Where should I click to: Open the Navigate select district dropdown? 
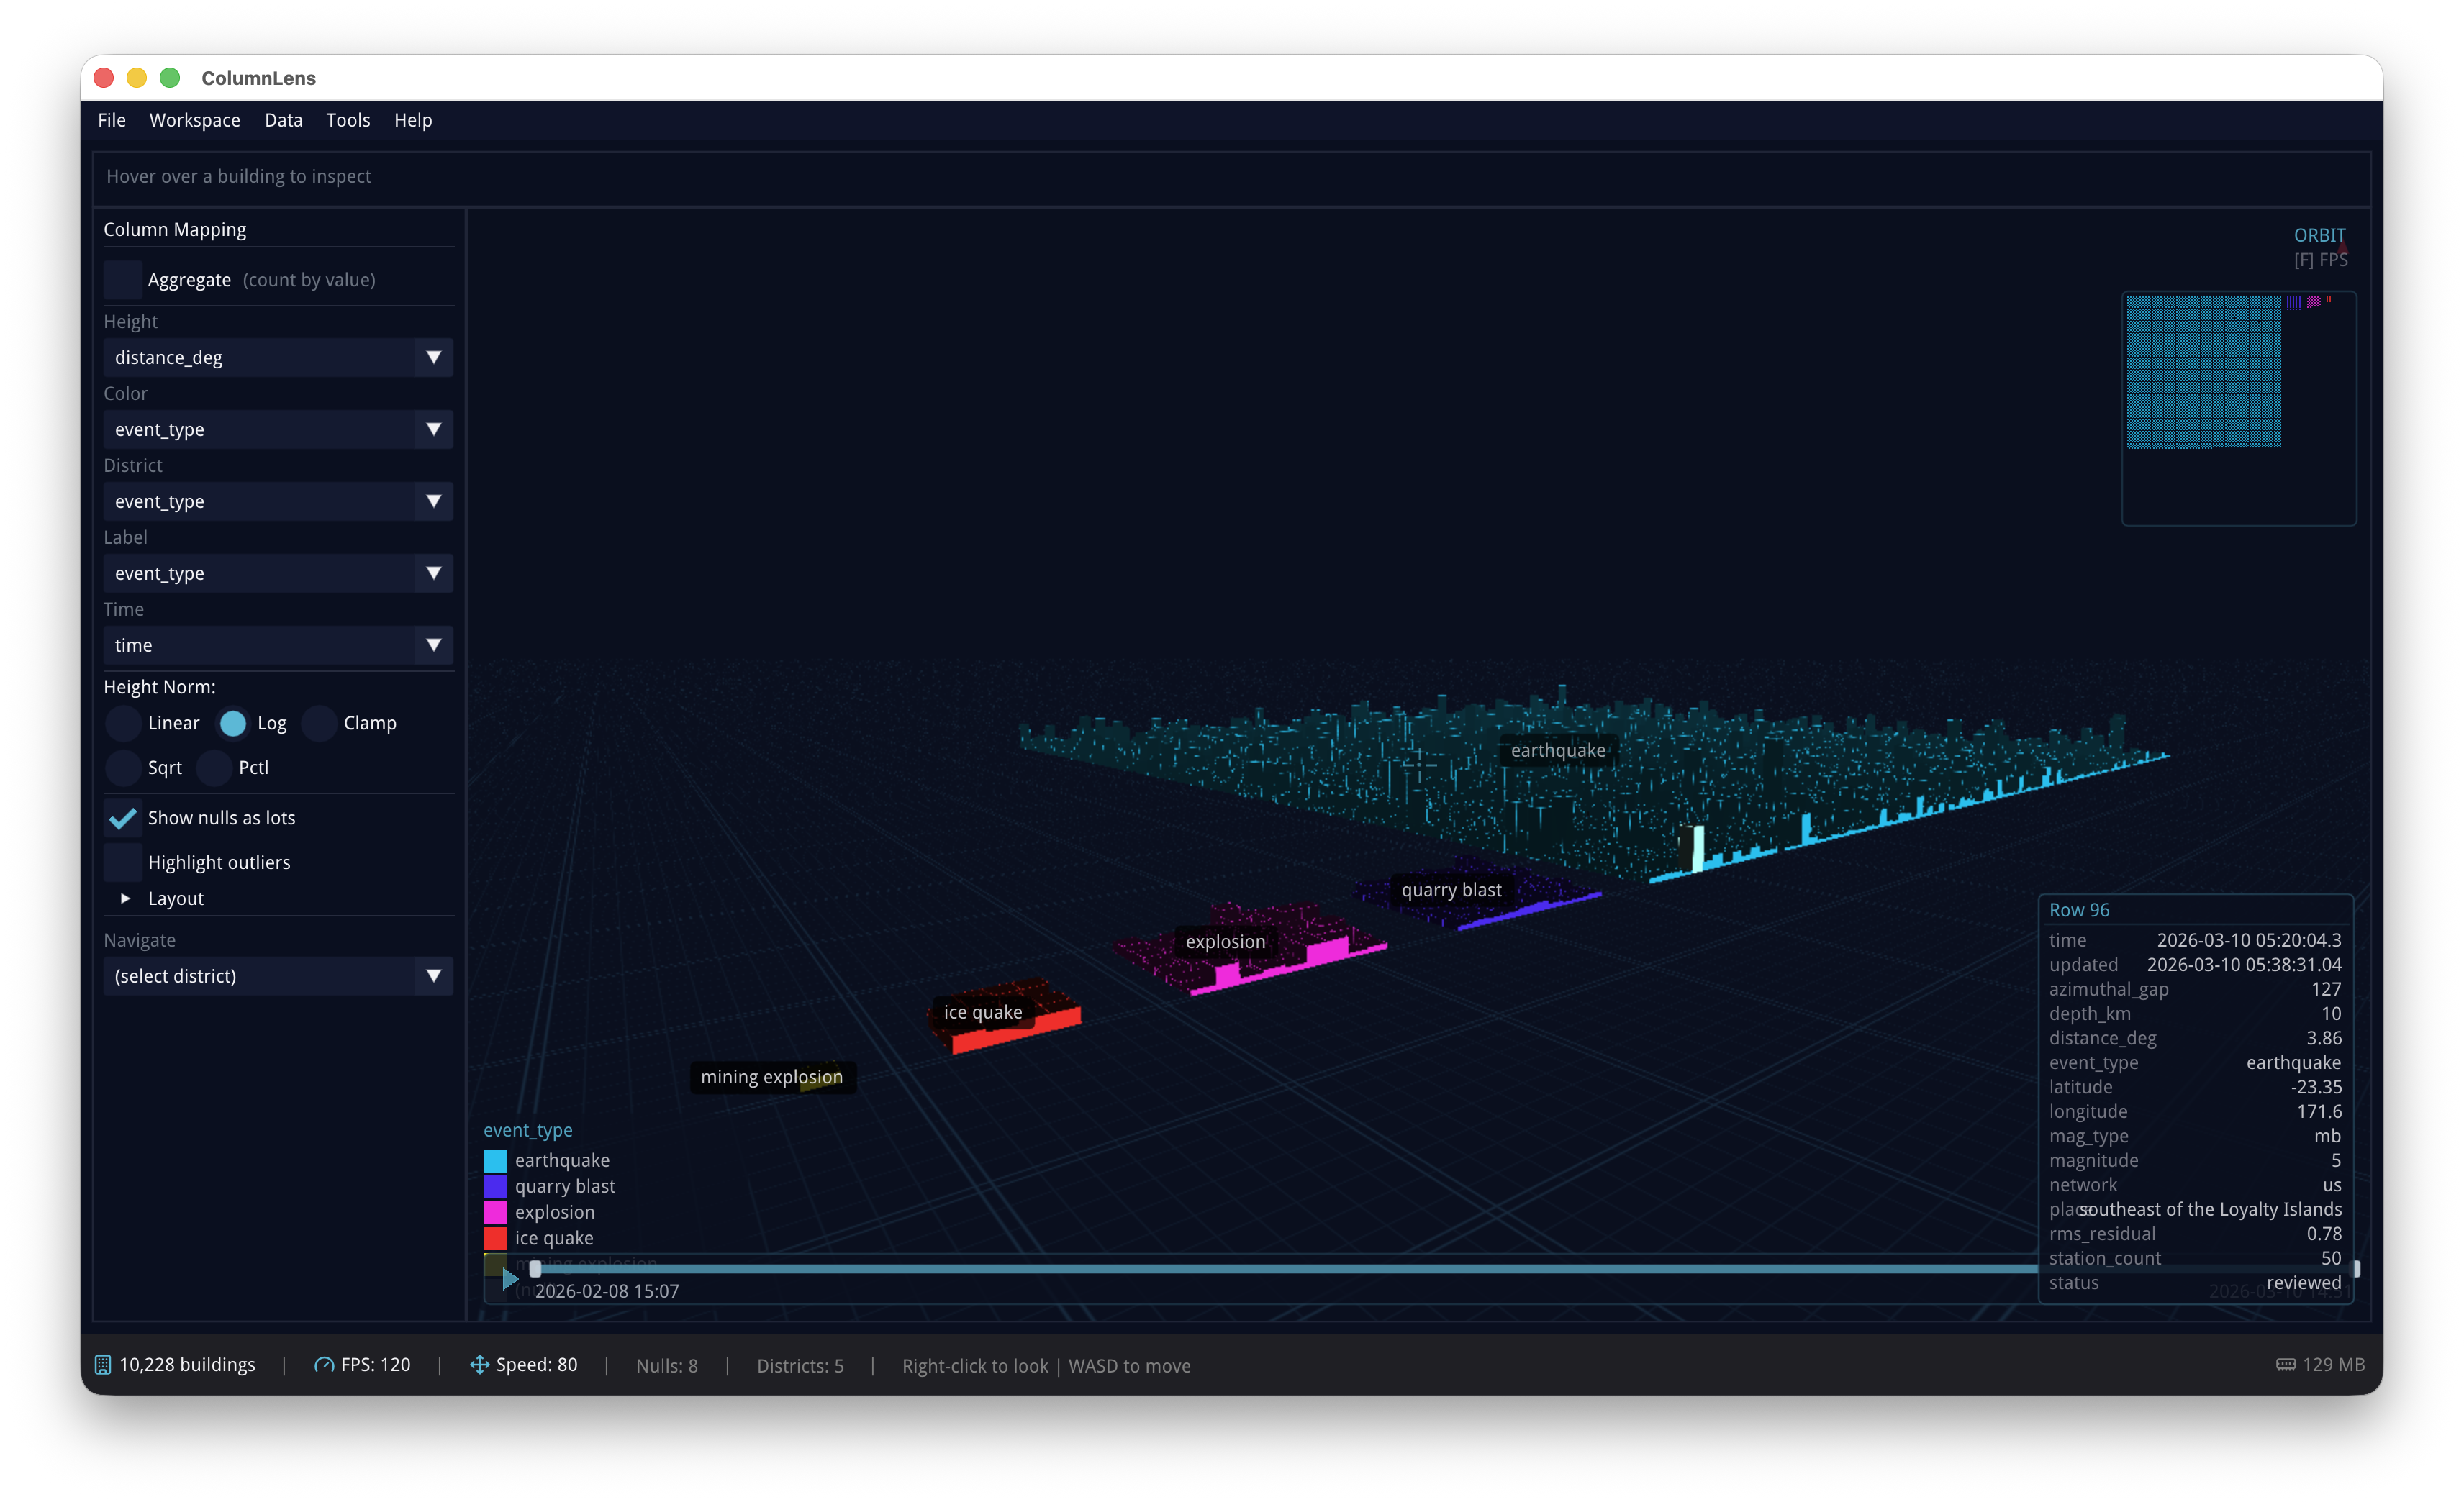click(278, 976)
